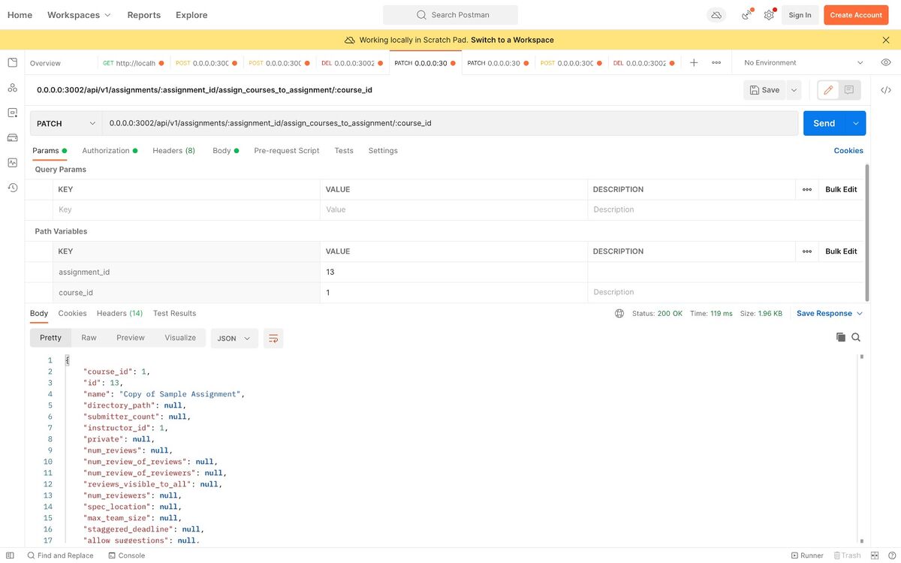Viewport: 901px width, 563px height.
Task: Open the Cookies link beside request tabs
Action: click(x=848, y=151)
